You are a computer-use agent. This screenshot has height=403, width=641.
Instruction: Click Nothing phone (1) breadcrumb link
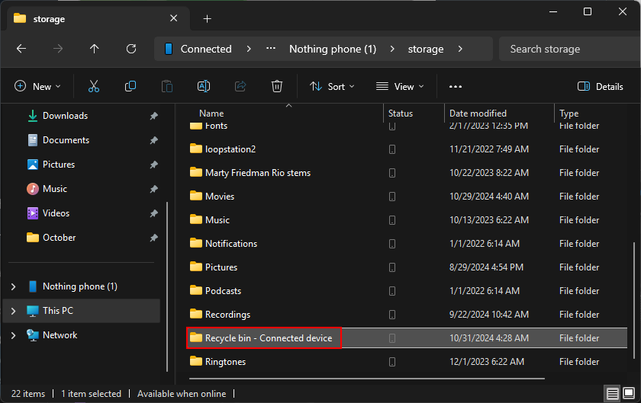[x=333, y=49]
